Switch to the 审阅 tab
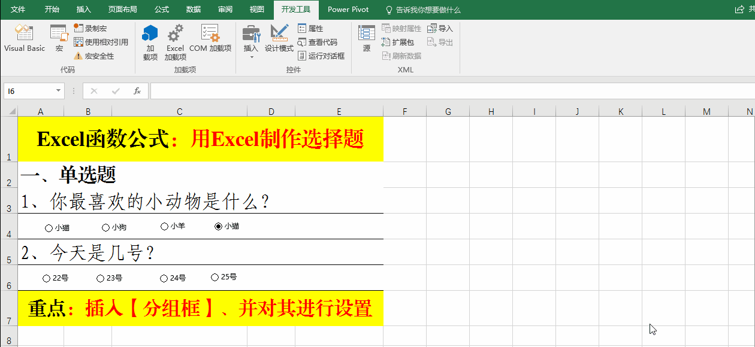This screenshot has width=755, height=347. click(x=225, y=10)
